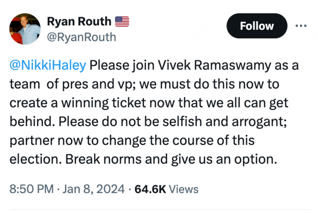Open the @NikkiHaley mention link
The height and width of the screenshot is (213, 318).
point(48,66)
